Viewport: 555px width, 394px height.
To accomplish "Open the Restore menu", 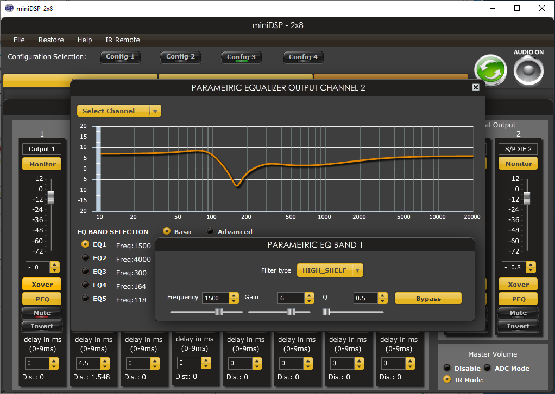I will pos(51,40).
